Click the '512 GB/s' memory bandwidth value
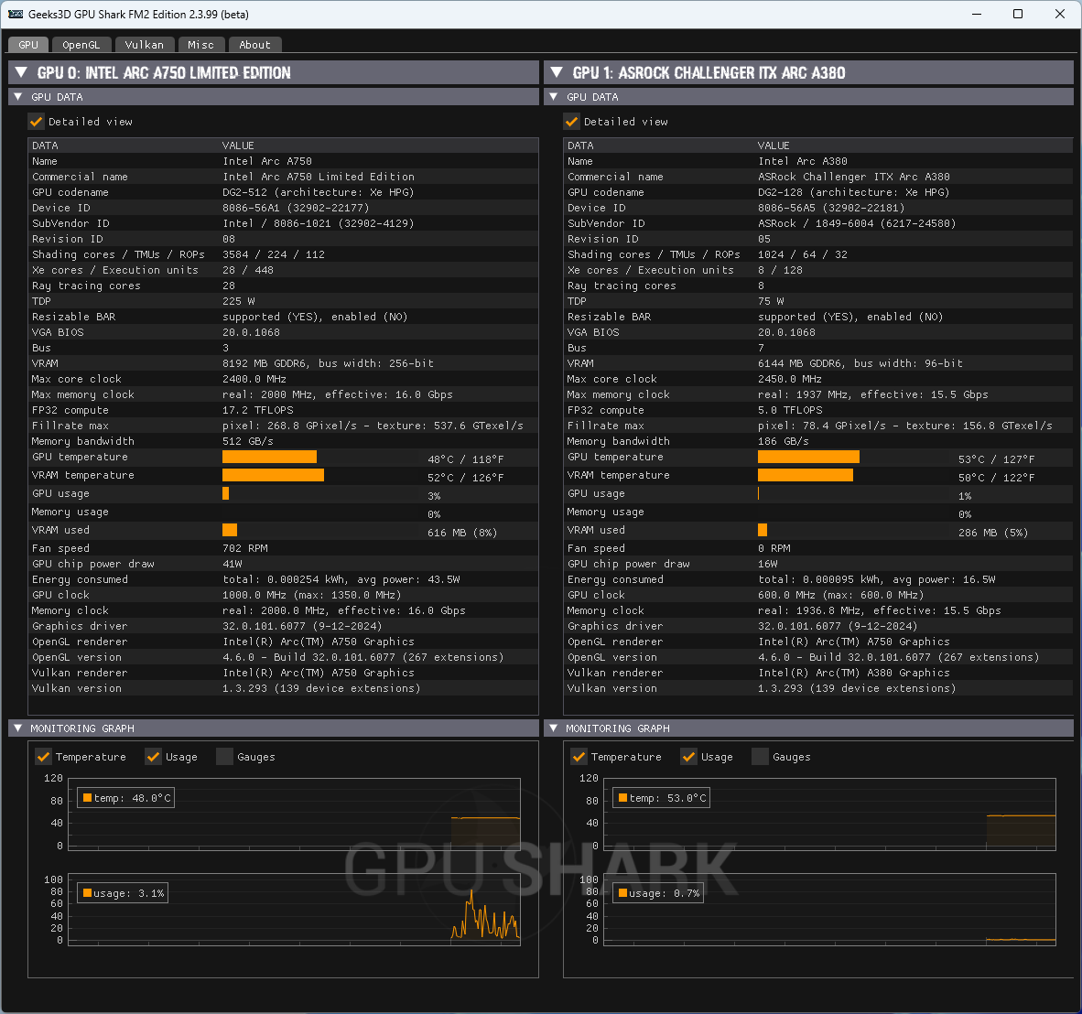 pyautogui.click(x=248, y=441)
